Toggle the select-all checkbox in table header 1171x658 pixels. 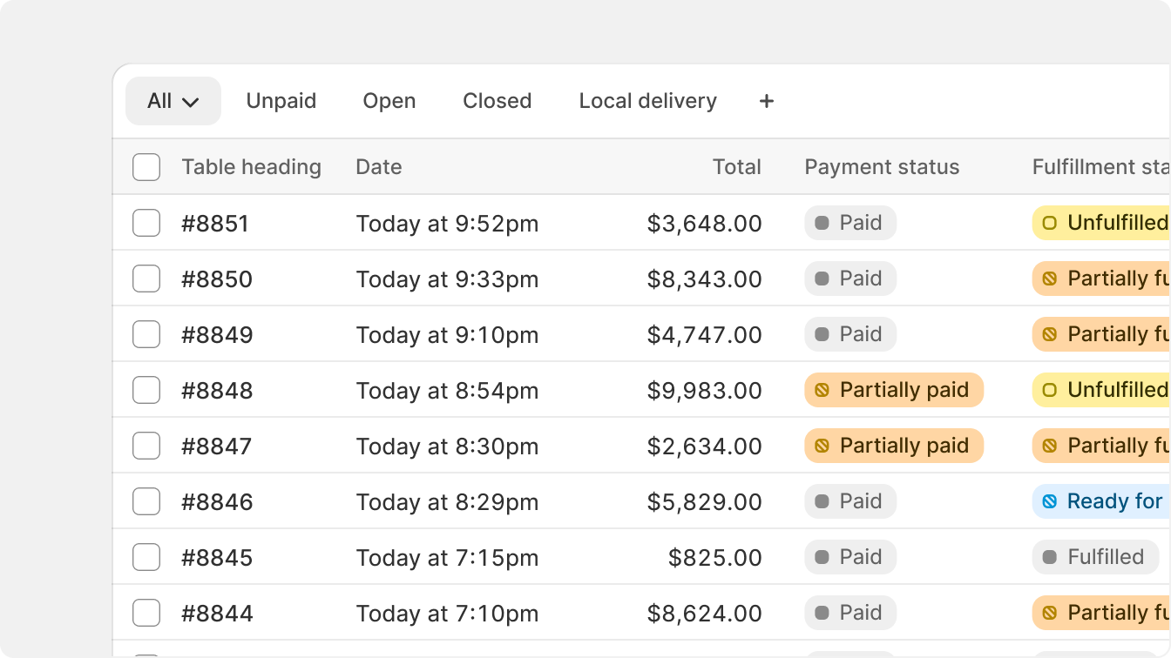pyautogui.click(x=146, y=167)
